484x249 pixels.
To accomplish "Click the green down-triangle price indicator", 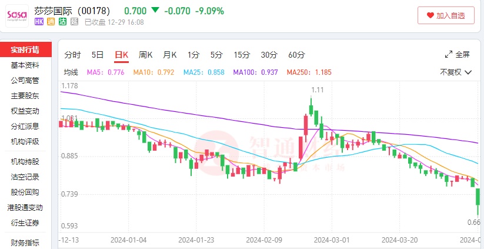I will [x=155, y=10].
